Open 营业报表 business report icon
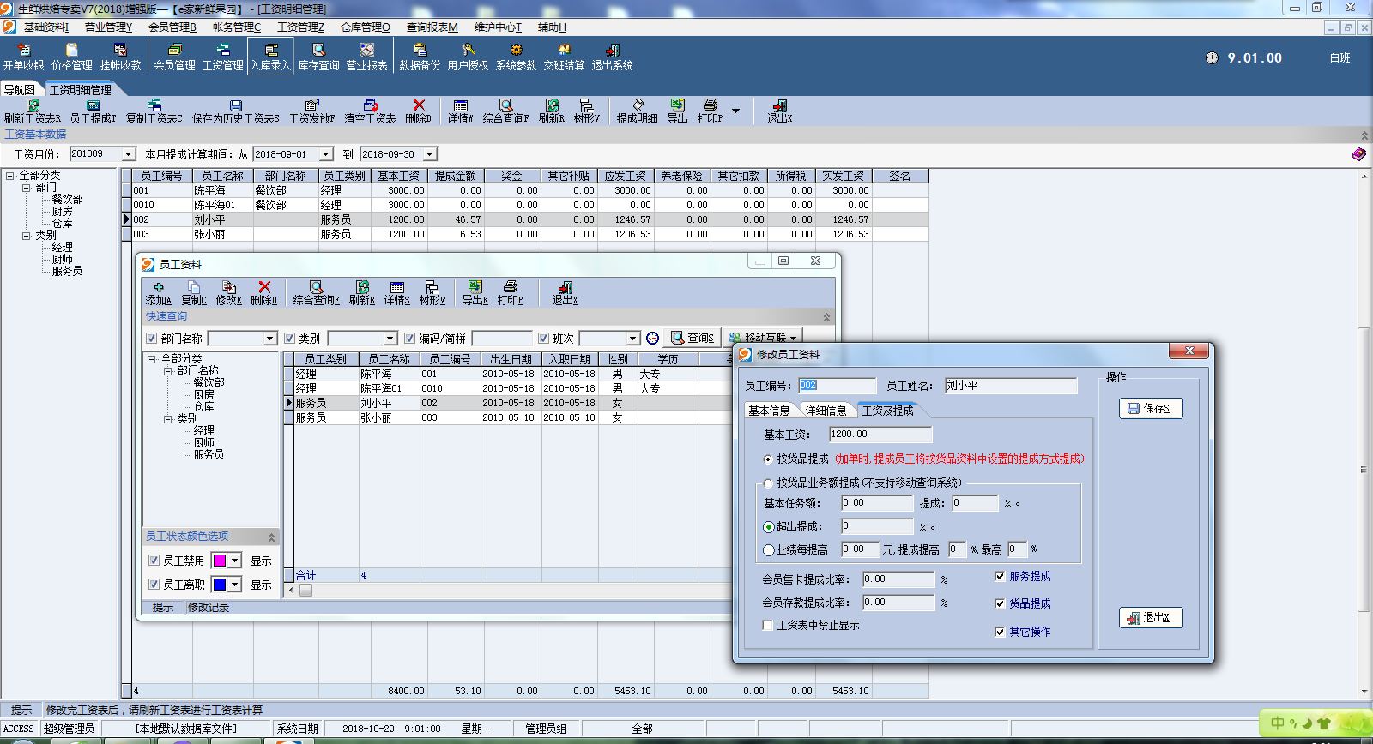 [x=366, y=57]
